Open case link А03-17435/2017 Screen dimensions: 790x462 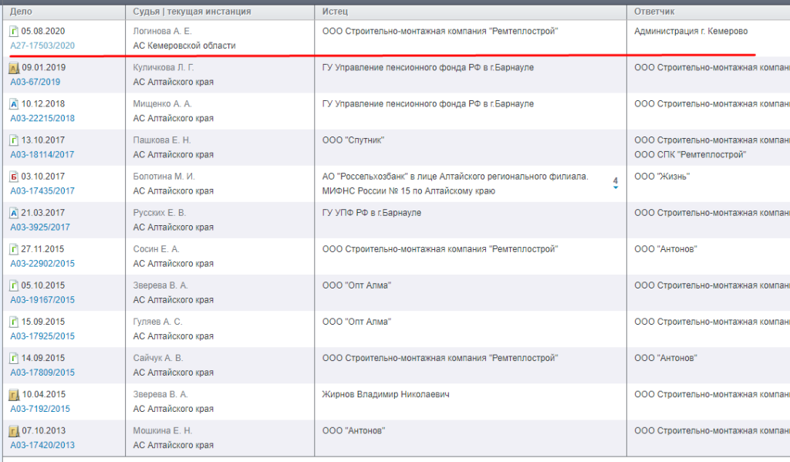42,191
